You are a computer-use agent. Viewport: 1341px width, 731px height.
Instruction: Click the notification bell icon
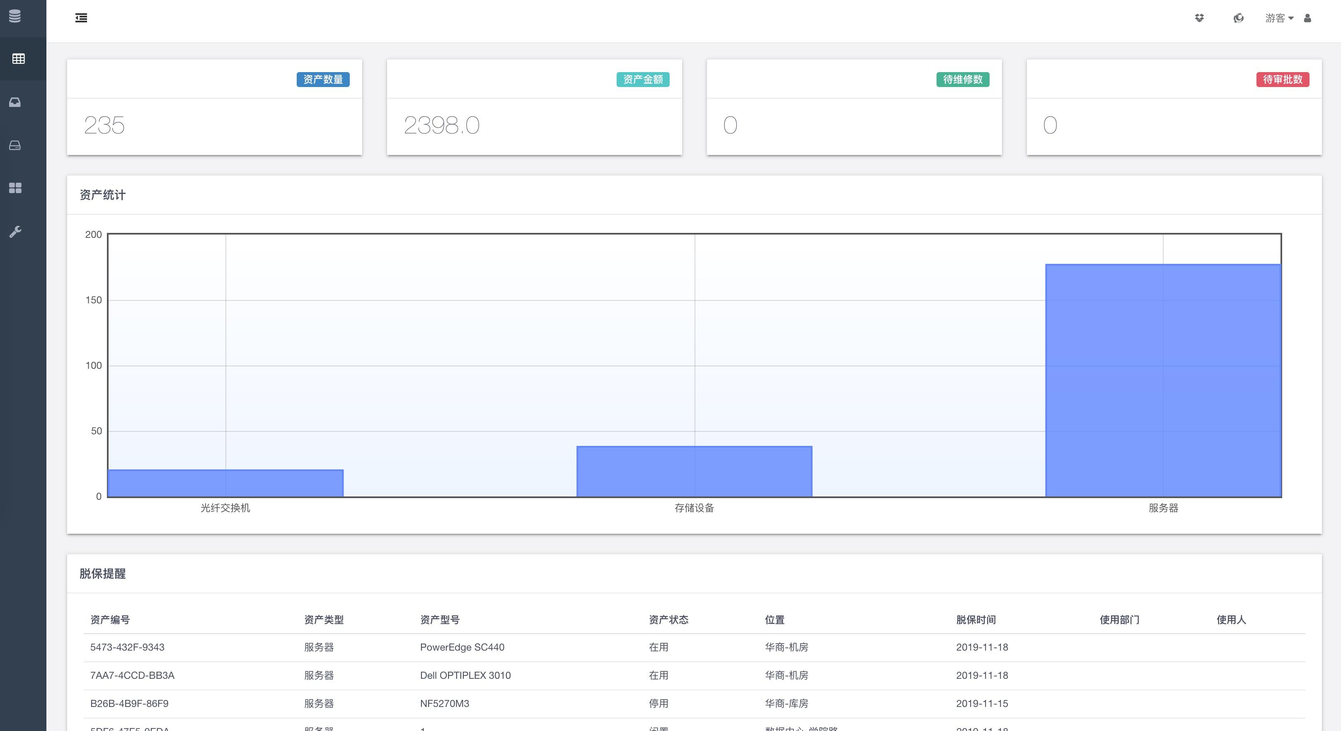click(x=1237, y=17)
